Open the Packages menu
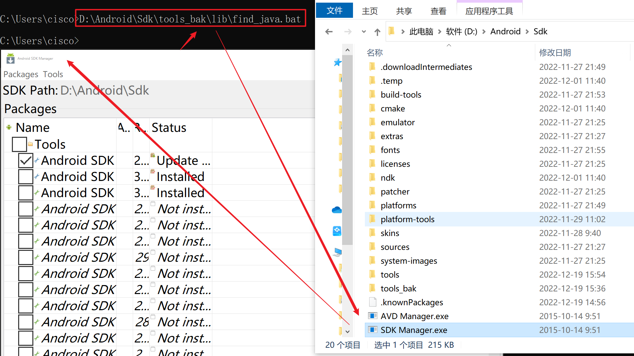The image size is (634, 356). pyautogui.click(x=21, y=74)
